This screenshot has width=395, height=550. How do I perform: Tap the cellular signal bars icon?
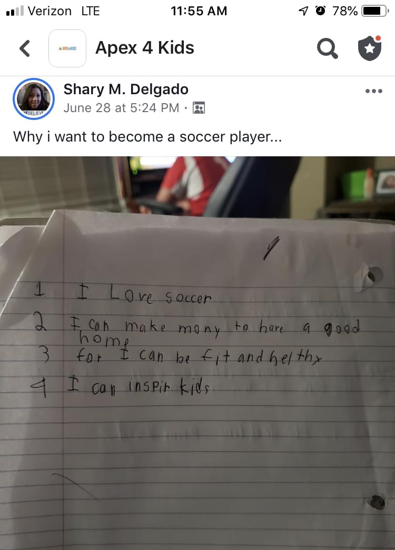[15, 11]
